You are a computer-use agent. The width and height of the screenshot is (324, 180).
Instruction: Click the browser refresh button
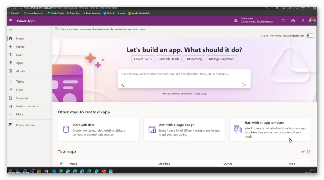(14, 8)
